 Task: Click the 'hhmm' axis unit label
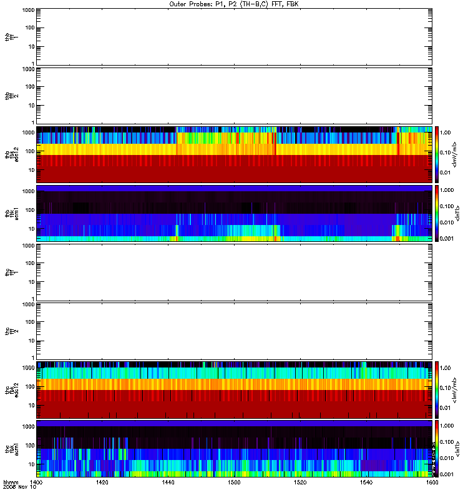(x=11, y=482)
